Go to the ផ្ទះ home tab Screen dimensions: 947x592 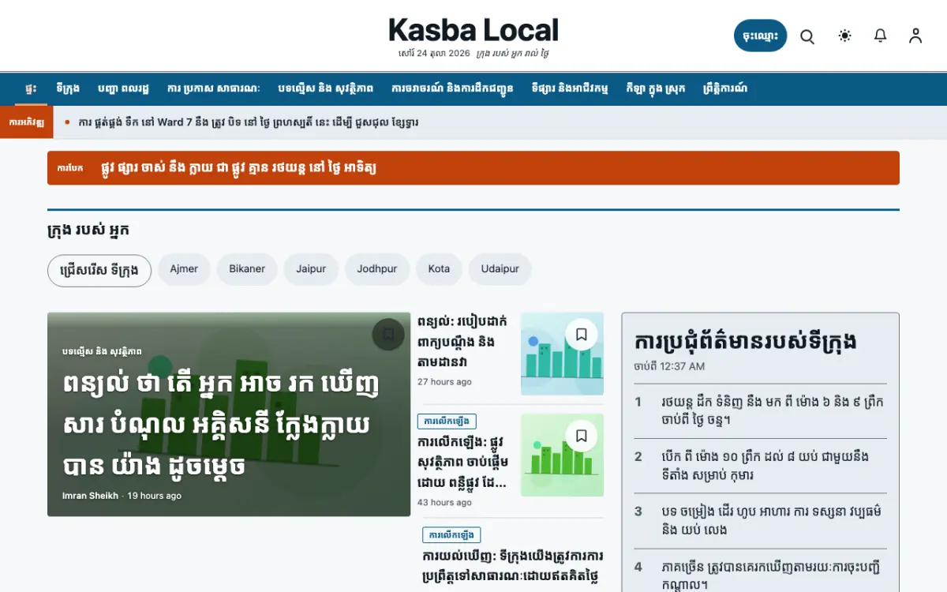point(31,88)
